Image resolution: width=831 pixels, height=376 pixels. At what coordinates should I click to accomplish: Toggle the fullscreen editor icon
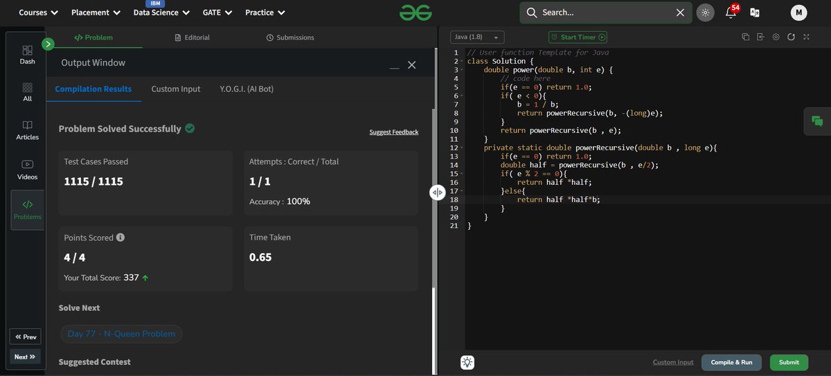tap(806, 37)
